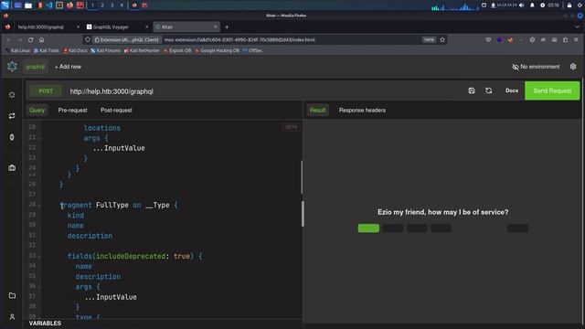Viewport: 585px width, 329px height.
Task: Open the Firefox extensions puzzle icon
Action: tap(565, 39)
